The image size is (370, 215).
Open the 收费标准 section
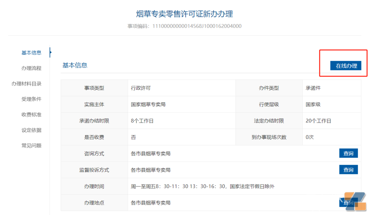[31, 115]
